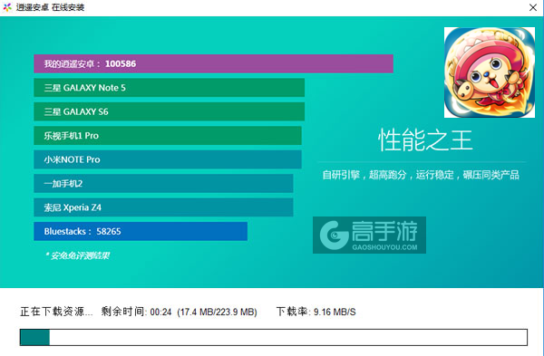Select the 一加手机2 bar
The image size is (544, 356).
163,183
